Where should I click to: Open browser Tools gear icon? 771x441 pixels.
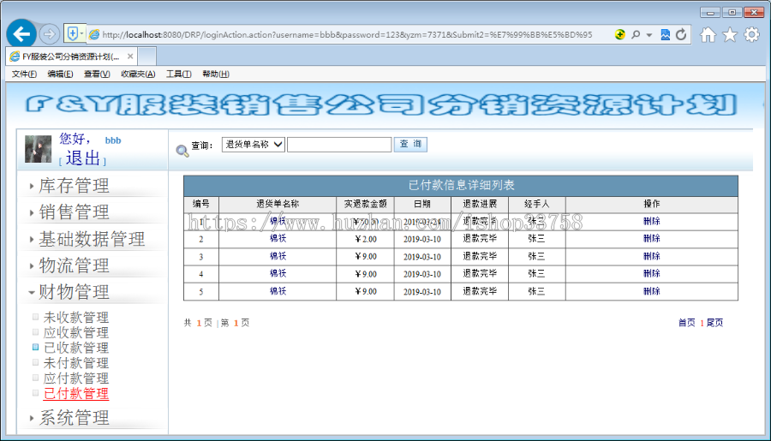751,34
